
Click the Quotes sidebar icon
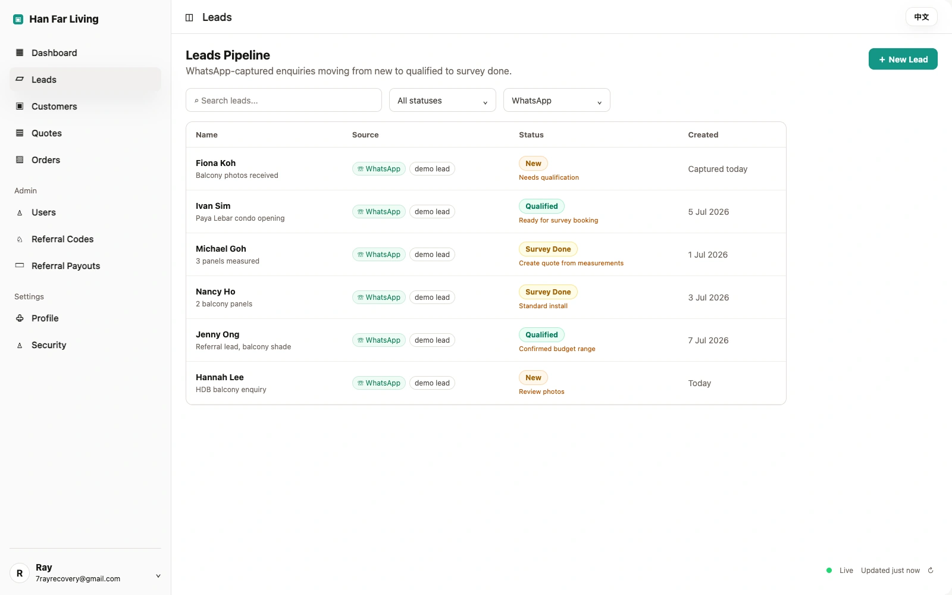pos(20,133)
